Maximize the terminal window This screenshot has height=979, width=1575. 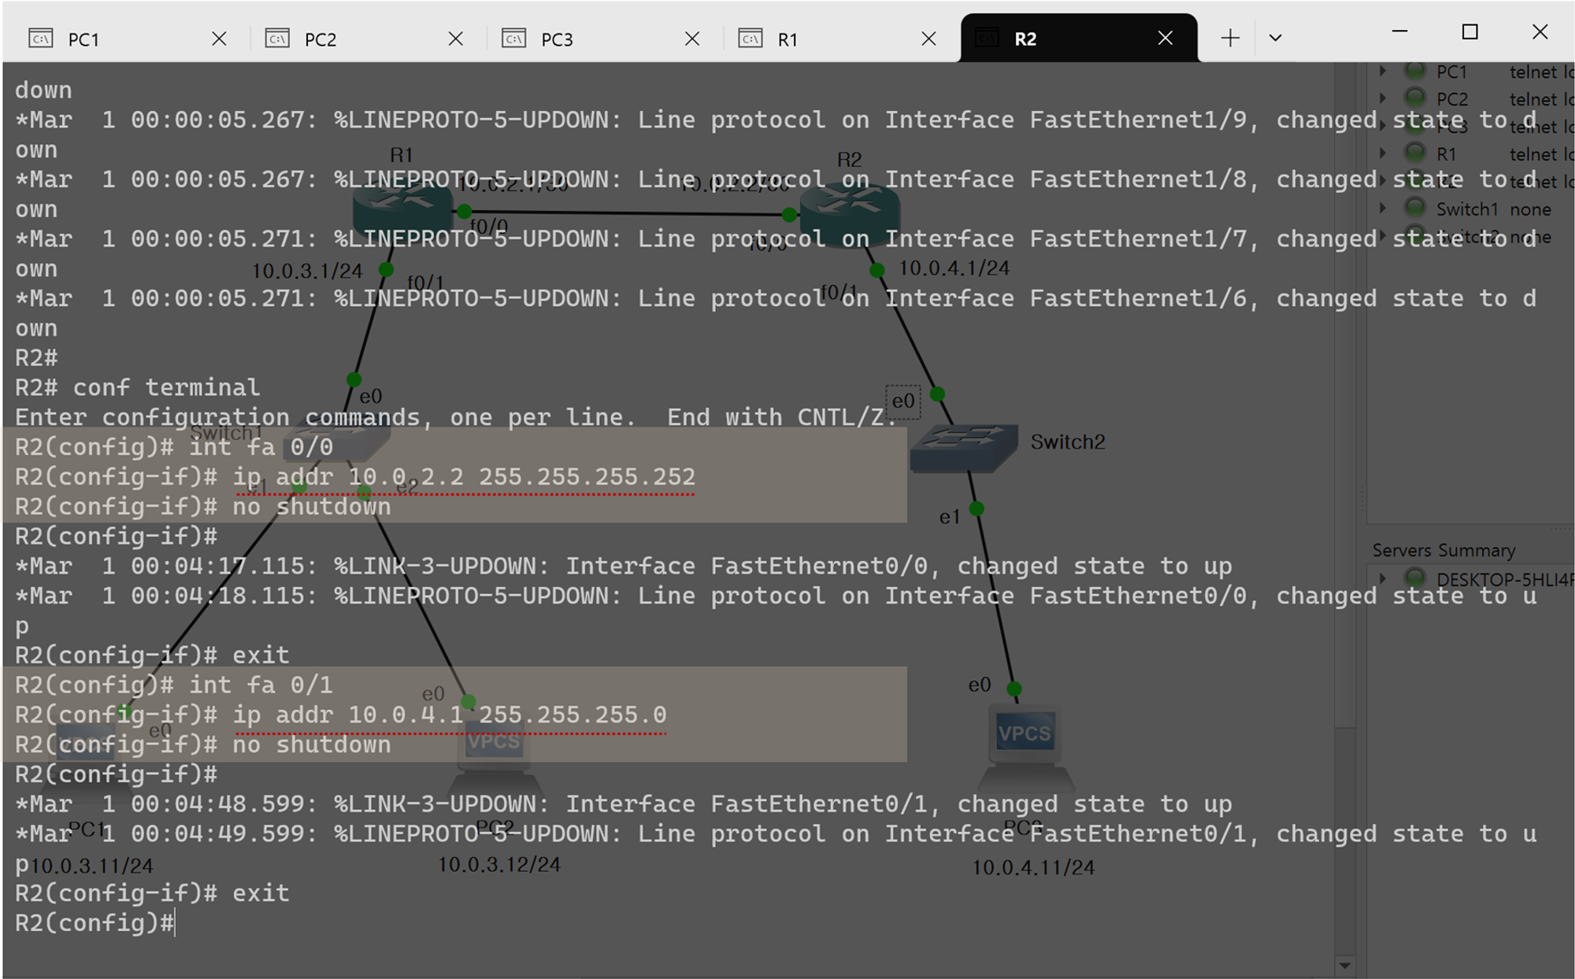[x=1469, y=32]
